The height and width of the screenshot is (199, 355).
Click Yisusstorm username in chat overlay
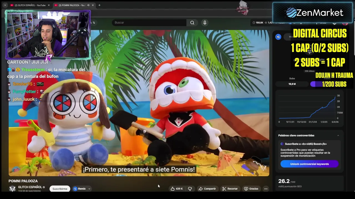33,70
